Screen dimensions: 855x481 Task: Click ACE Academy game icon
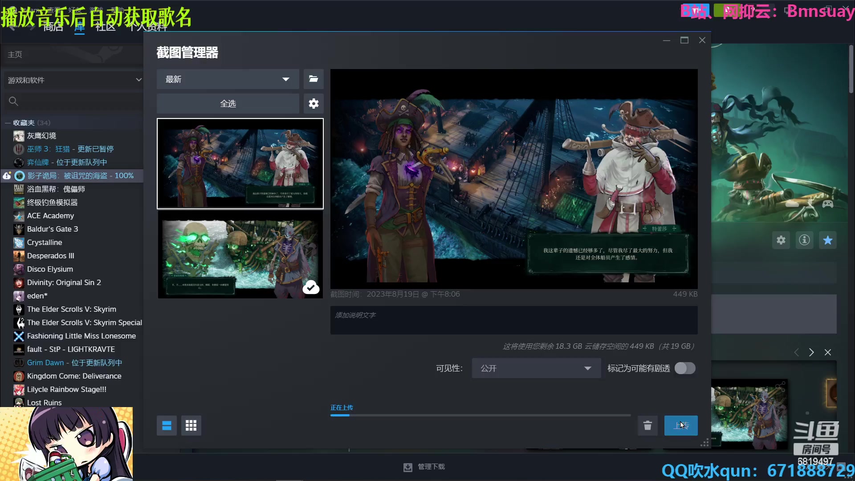coord(19,216)
